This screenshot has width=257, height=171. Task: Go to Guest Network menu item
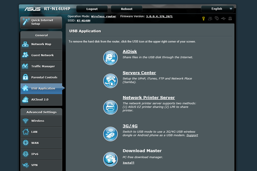pos(41,56)
